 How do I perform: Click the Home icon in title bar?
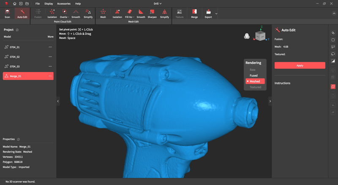click(14, 4)
